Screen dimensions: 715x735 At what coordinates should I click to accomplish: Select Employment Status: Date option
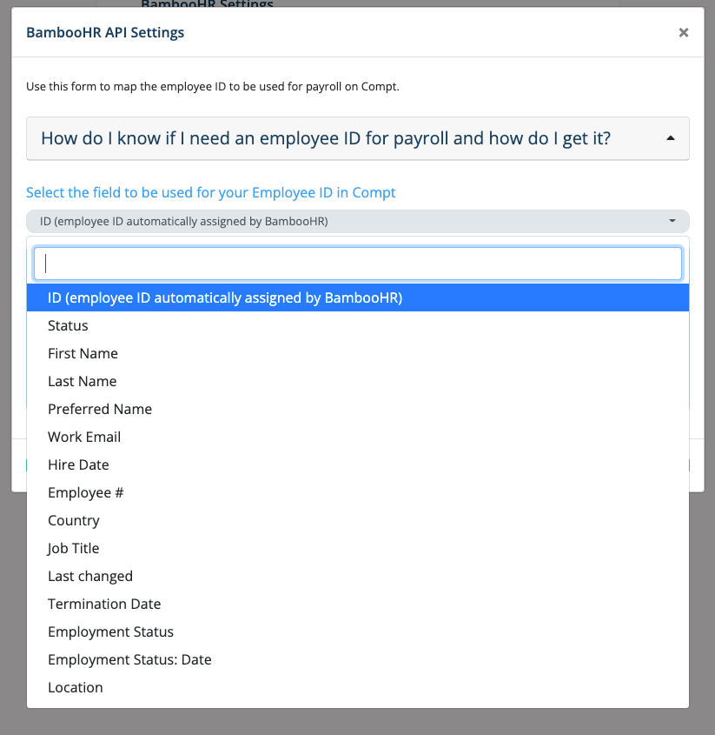(x=129, y=659)
